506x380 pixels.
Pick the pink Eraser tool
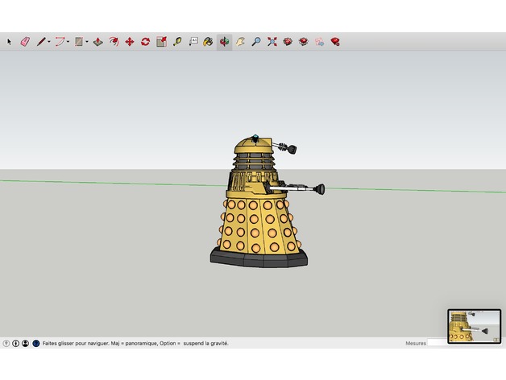(x=24, y=41)
